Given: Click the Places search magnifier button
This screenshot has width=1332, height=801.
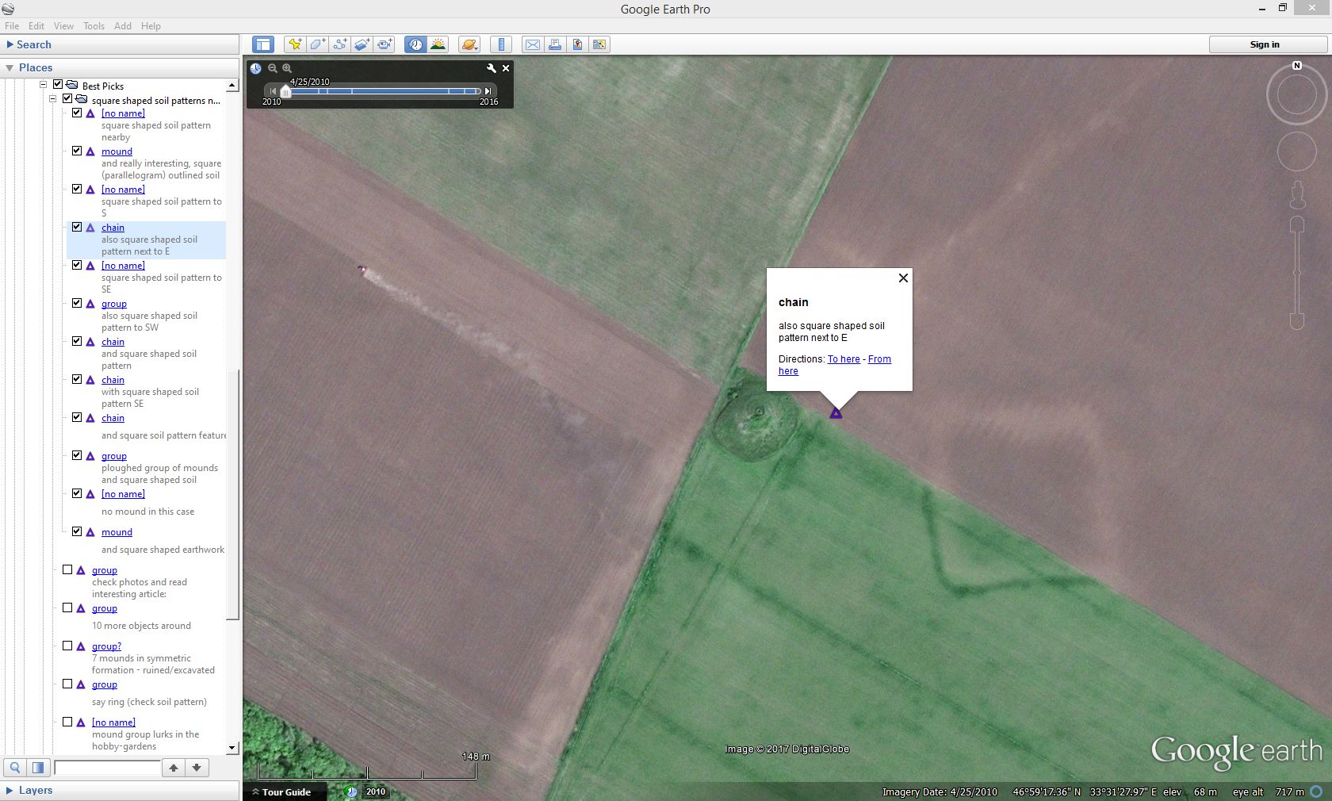Looking at the screenshot, I should [15, 768].
